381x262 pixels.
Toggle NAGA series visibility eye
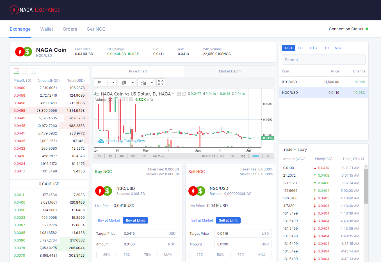179,94
